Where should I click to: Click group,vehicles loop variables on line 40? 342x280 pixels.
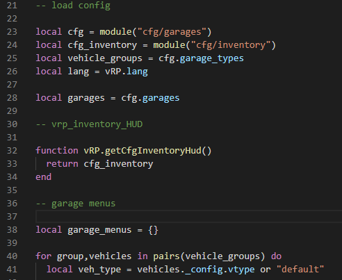point(95,256)
